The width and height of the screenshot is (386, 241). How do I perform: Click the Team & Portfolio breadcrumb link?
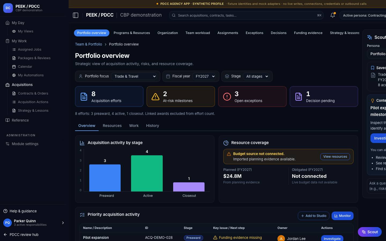pos(88,44)
